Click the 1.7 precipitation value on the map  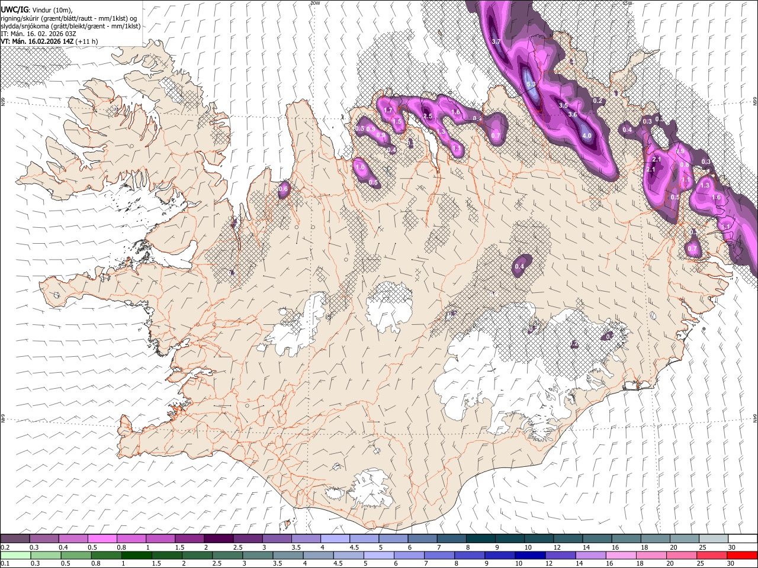coord(388,110)
